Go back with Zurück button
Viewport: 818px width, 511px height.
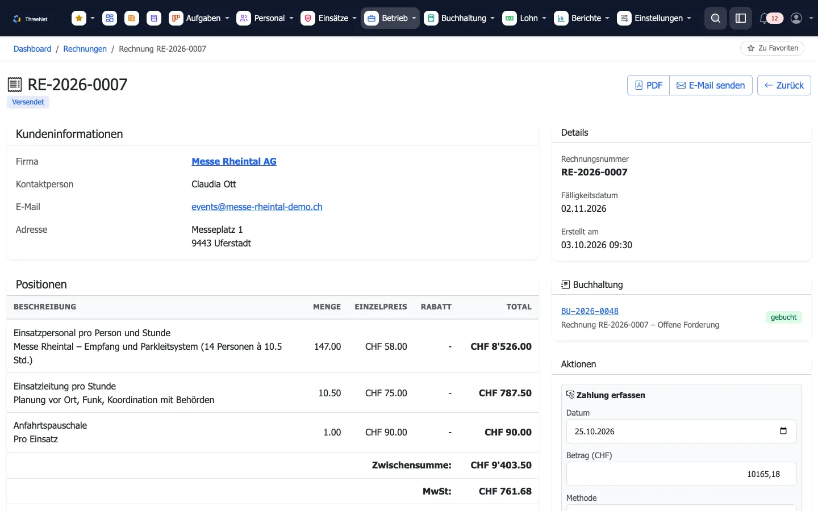[x=784, y=85]
